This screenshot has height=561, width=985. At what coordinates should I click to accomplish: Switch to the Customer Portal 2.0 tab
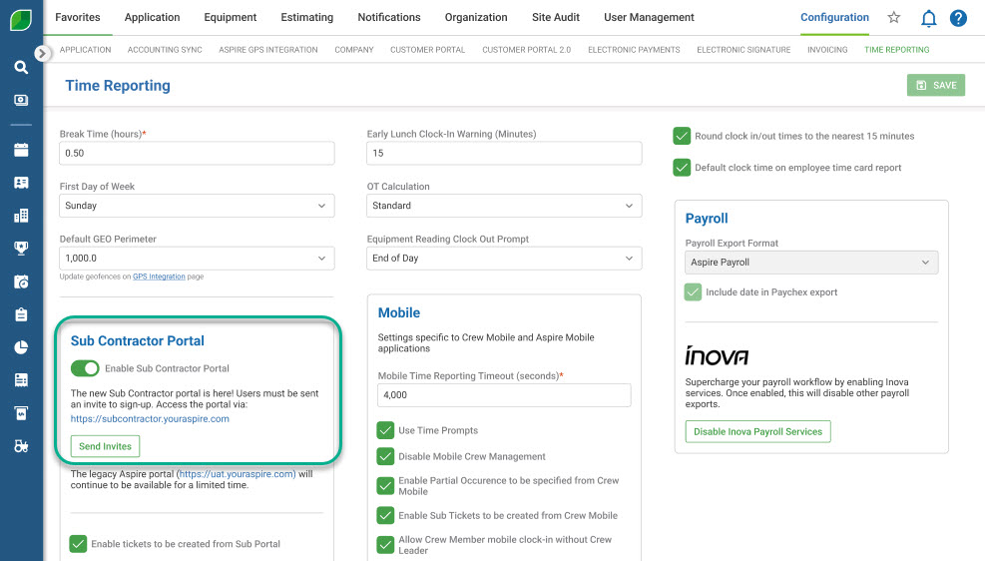(526, 50)
